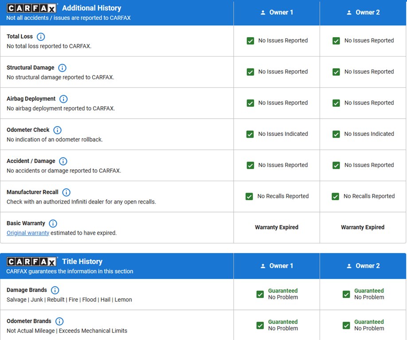This screenshot has height=340, width=407.
Task: Click Damage Brands row label
Action: click(x=27, y=290)
